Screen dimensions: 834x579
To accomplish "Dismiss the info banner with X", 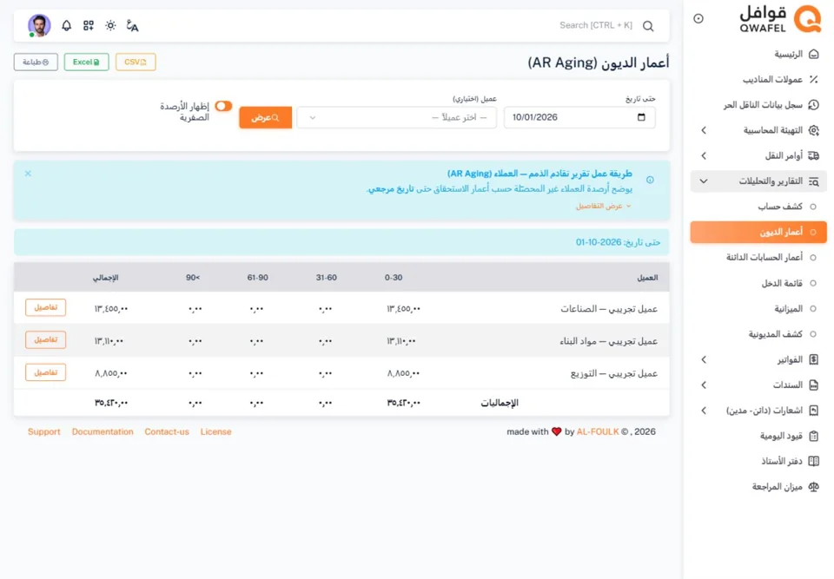I will click(x=28, y=174).
